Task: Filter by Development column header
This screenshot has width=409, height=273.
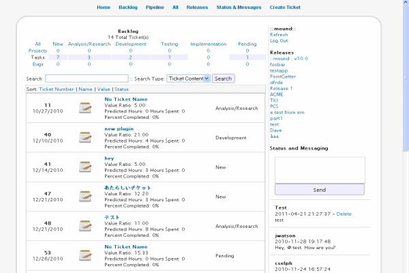Action: [131, 44]
